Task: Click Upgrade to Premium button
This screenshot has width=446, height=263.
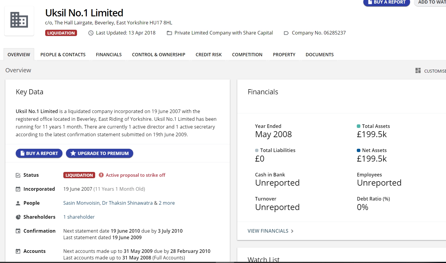Action: pyautogui.click(x=100, y=154)
